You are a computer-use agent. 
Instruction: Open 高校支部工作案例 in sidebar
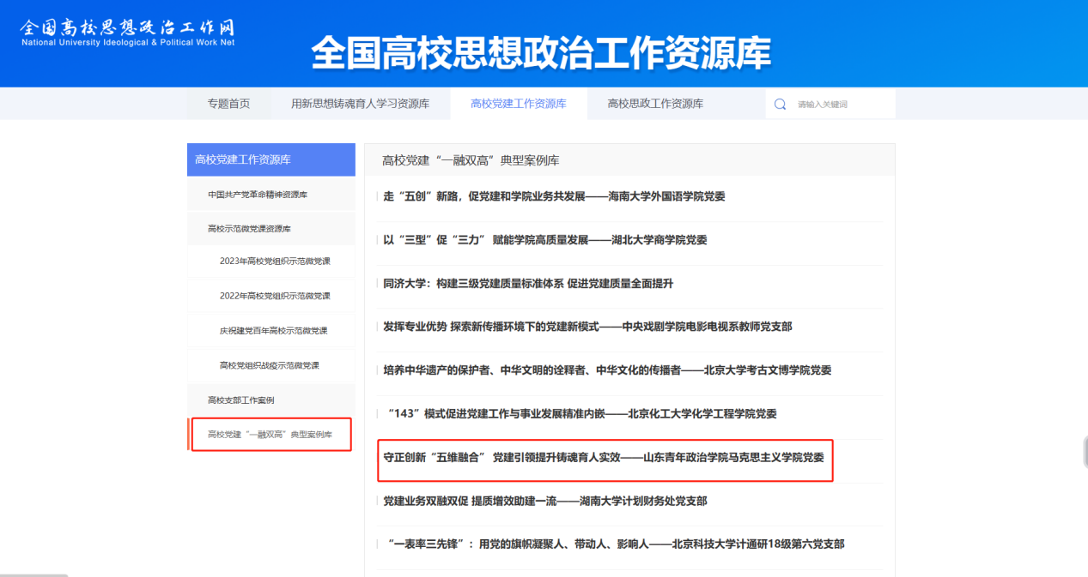coord(241,400)
